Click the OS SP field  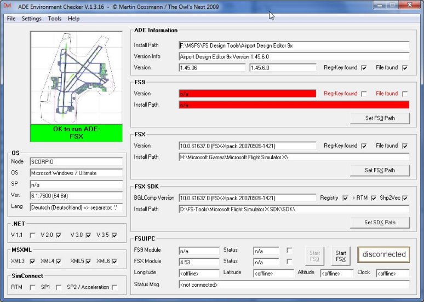76,184
